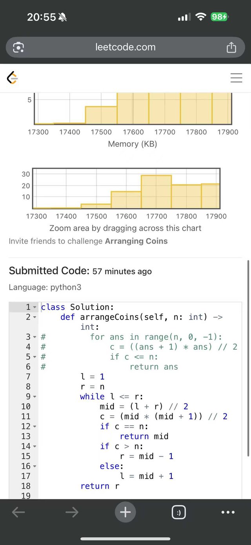The width and height of the screenshot is (251, 545).
Task: Tap the LeetCode logo icon
Action: point(13,78)
